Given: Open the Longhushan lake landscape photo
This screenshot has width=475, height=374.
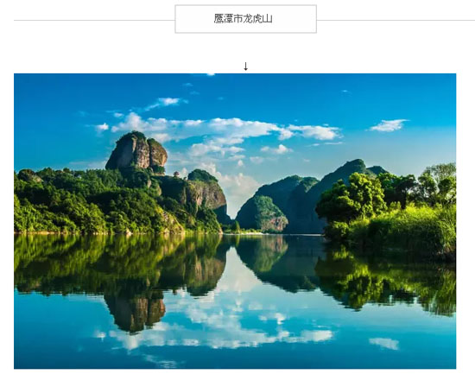Looking at the screenshot, I should pos(235,221).
